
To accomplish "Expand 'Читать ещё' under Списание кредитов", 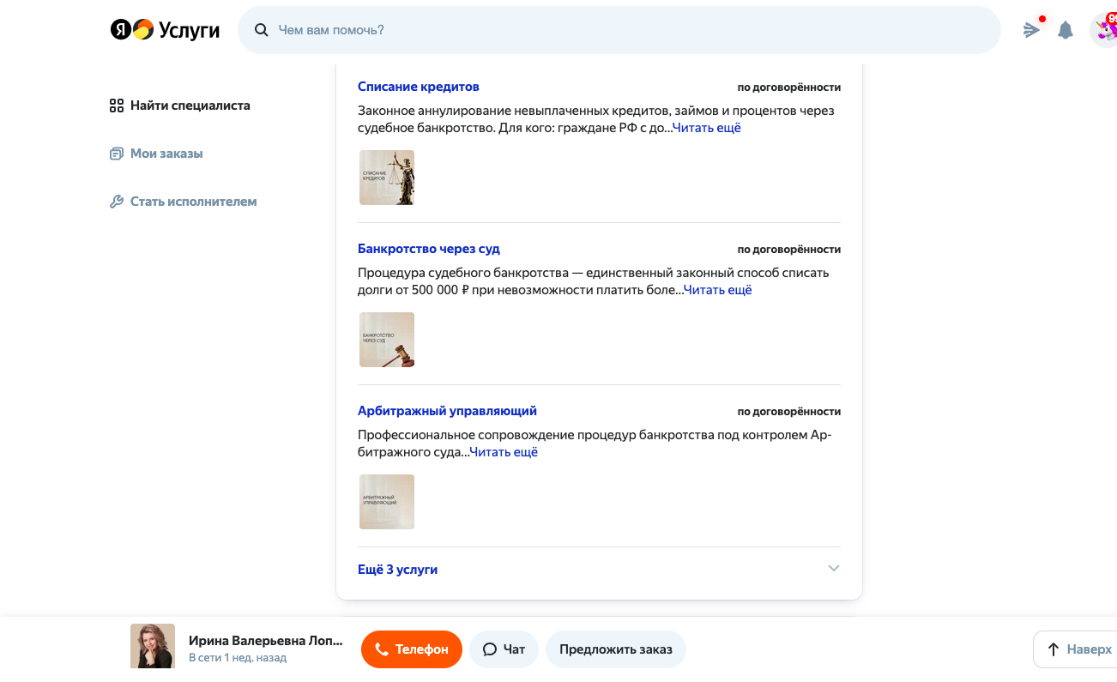I will [x=706, y=128].
